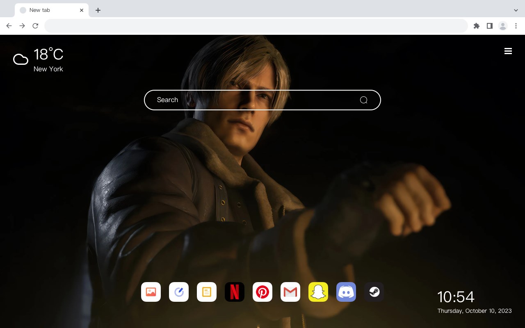Click the cloudy weather icon
The width and height of the screenshot is (525, 328).
point(21,60)
